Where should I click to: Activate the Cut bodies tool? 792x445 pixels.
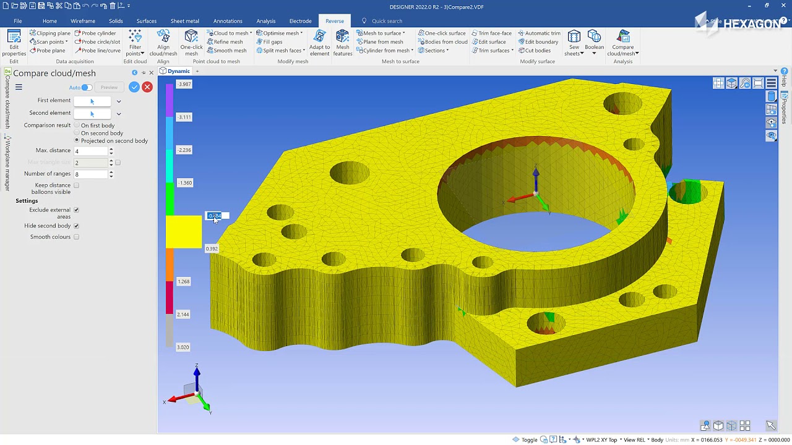click(534, 51)
